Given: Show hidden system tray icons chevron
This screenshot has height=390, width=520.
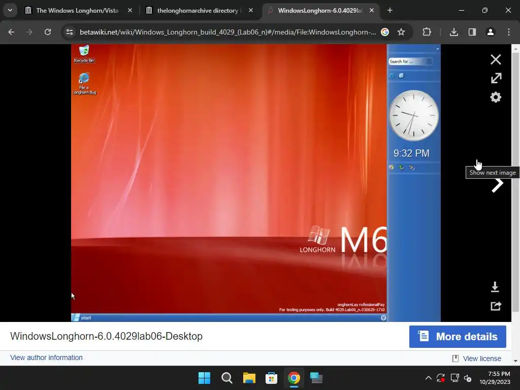Looking at the screenshot, I should [x=428, y=378].
